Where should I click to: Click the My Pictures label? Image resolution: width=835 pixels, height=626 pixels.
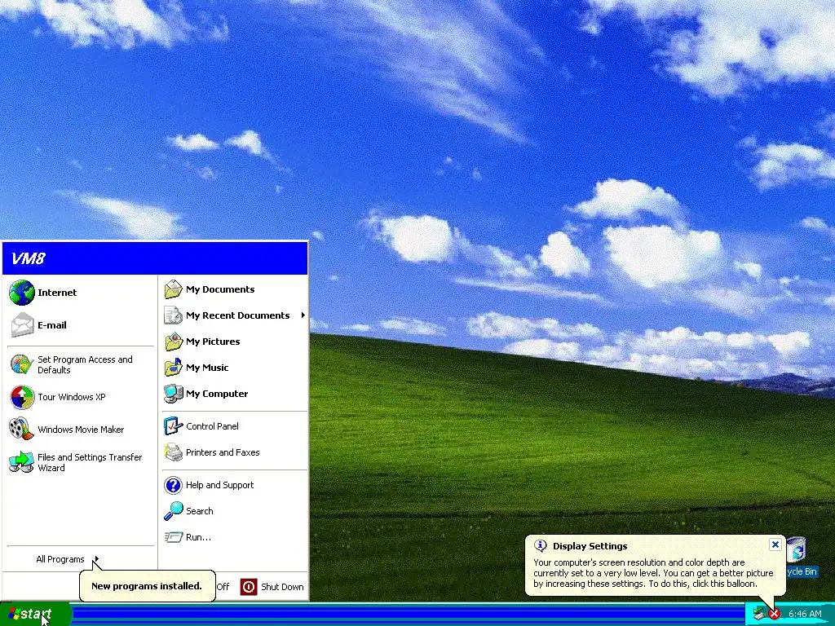(x=213, y=342)
